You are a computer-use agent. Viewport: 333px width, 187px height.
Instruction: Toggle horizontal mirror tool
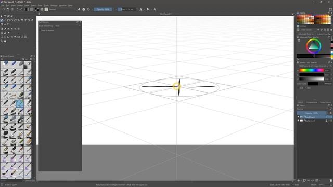(x=141, y=9)
